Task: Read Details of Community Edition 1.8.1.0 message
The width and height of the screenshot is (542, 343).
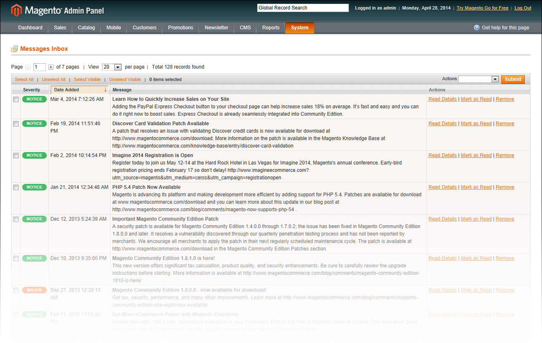Action: point(443,258)
